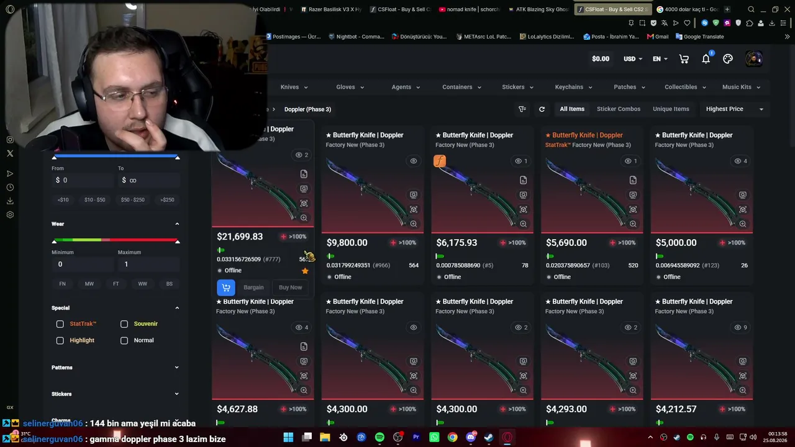Open description note on the $5,690.00 knife

[633, 180]
